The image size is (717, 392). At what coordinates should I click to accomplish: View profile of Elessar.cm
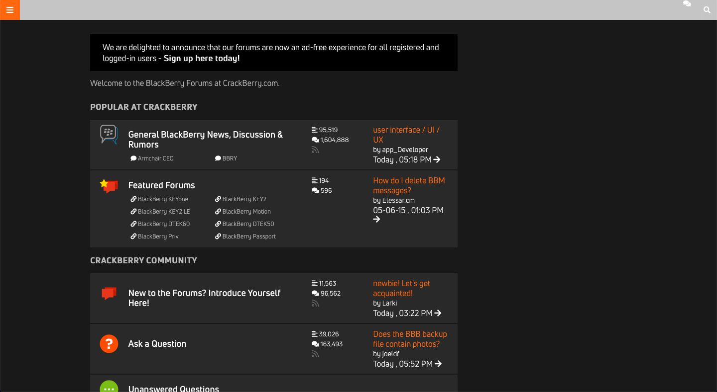pyautogui.click(x=398, y=200)
